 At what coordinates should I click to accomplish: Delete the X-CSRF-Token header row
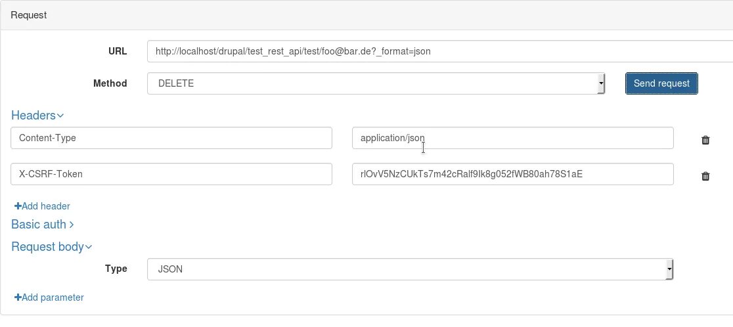point(705,175)
